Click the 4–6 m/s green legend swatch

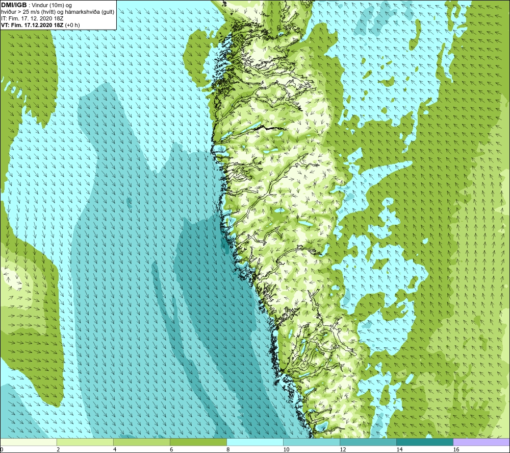[141, 442]
